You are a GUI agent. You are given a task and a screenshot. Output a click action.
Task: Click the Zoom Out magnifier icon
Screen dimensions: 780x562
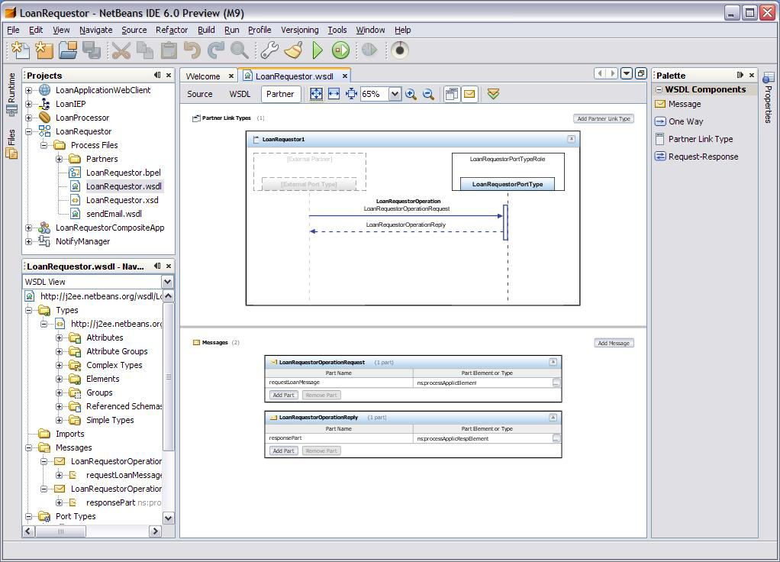pyautogui.click(x=428, y=94)
